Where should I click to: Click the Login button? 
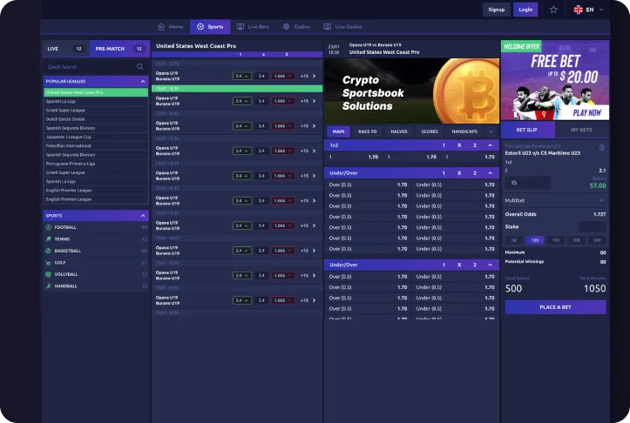click(x=525, y=10)
